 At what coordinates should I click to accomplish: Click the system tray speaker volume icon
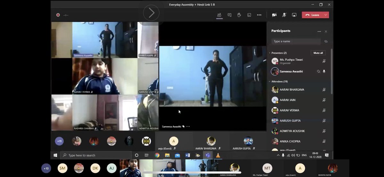coord(294,155)
